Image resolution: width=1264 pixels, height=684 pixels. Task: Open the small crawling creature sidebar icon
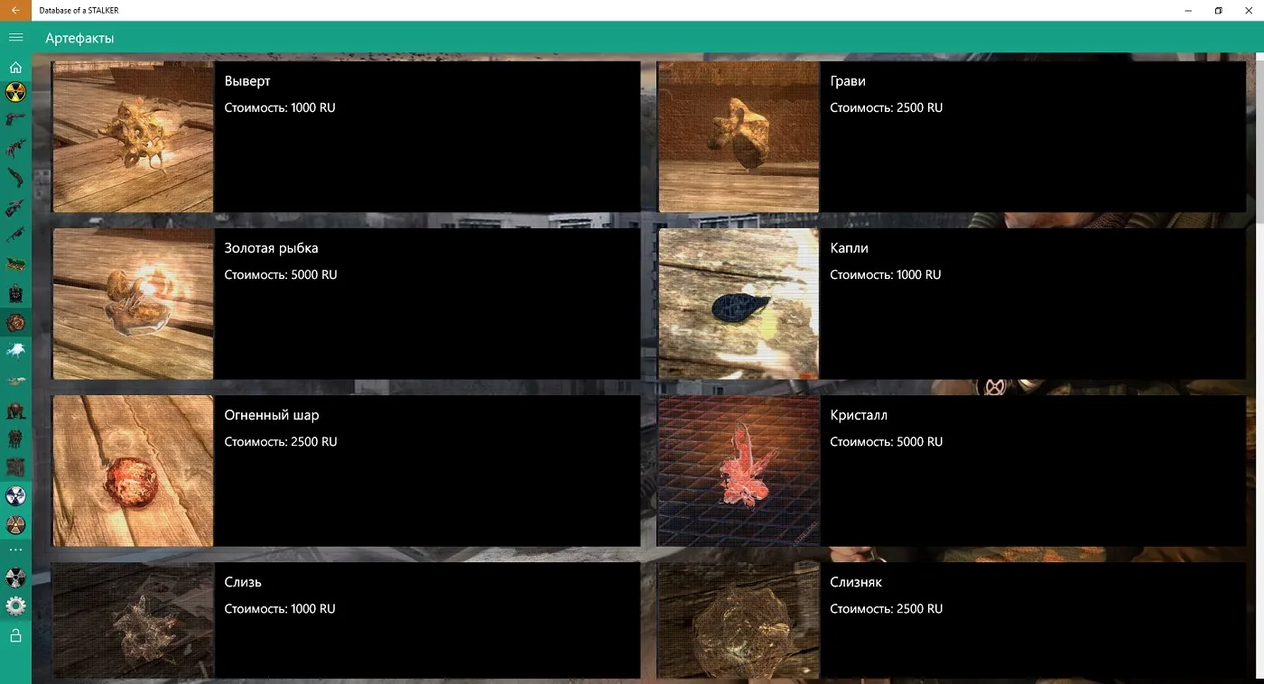click(15, 380)
